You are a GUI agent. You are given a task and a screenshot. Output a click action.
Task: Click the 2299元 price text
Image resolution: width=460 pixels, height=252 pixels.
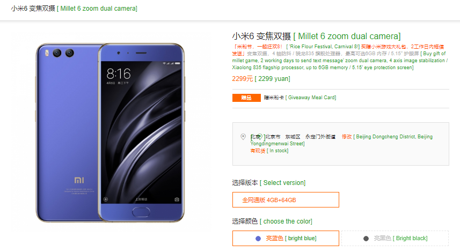tap(242, 78)
